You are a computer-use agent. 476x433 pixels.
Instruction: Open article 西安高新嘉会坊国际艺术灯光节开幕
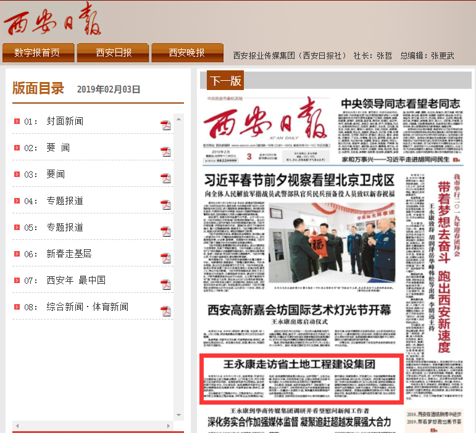(x=299, y=310)
